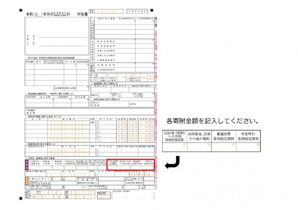Click the 整理番号 digit boxes at top
Image resolution: width=298 pixels, height=210 pixels.
(109, 11)
